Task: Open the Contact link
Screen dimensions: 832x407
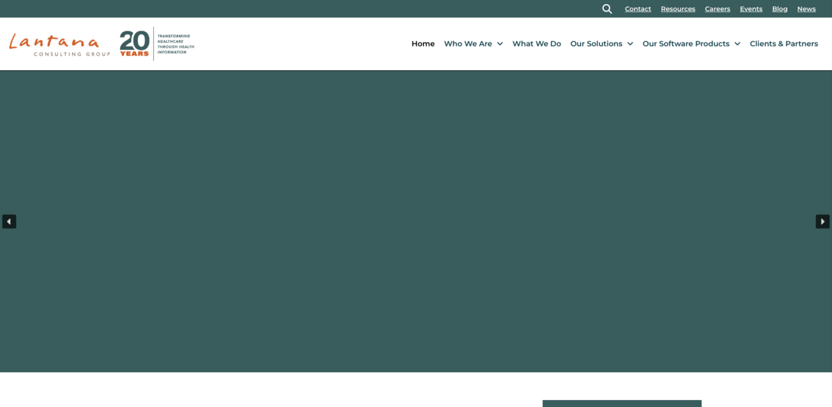Action: coord(638,9)
